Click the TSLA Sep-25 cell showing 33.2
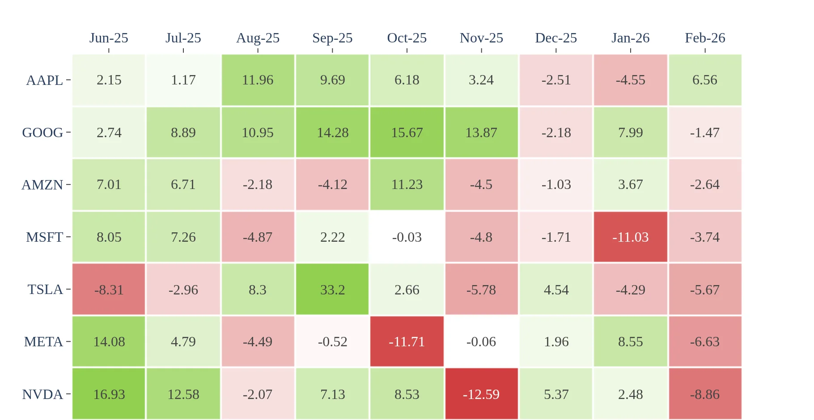This screenshot has width=814, height=420. click(332, 290)
